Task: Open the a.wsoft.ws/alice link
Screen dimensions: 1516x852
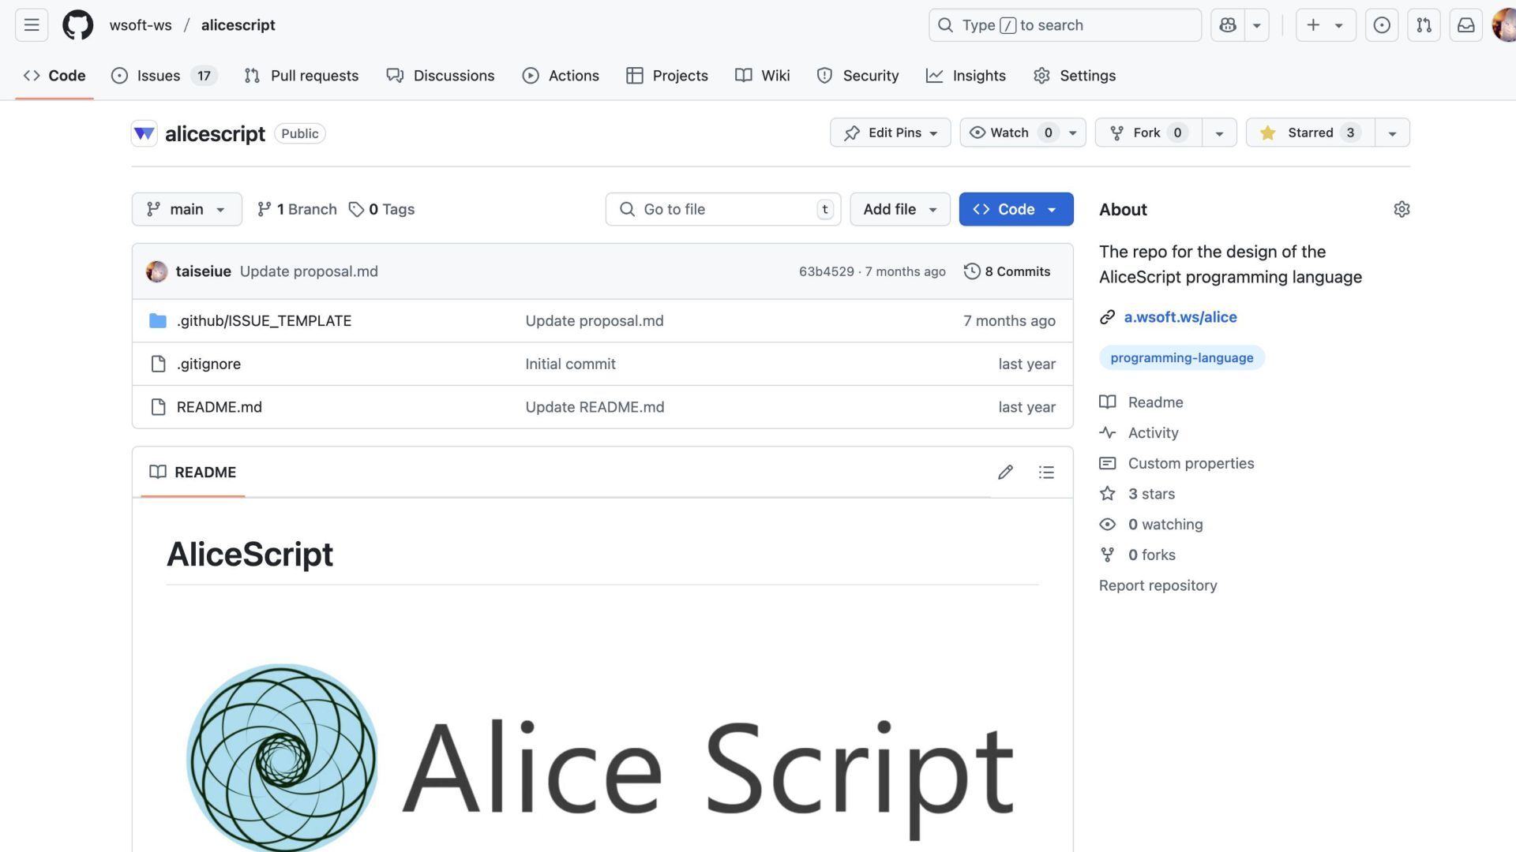Action: point(1180,317)
